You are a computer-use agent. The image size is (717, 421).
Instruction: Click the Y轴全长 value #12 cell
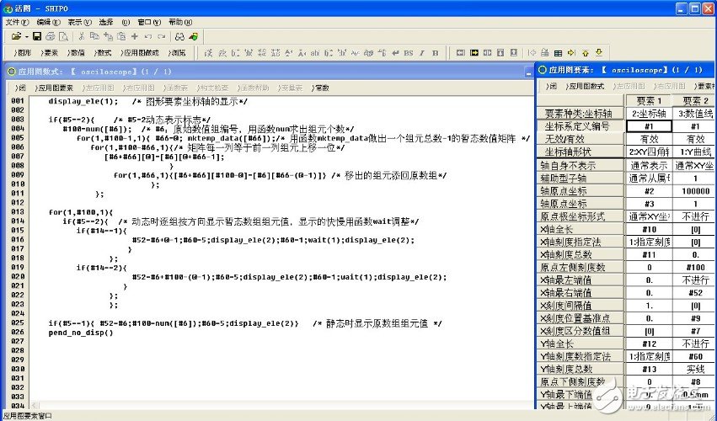click(x=649, y=344)
